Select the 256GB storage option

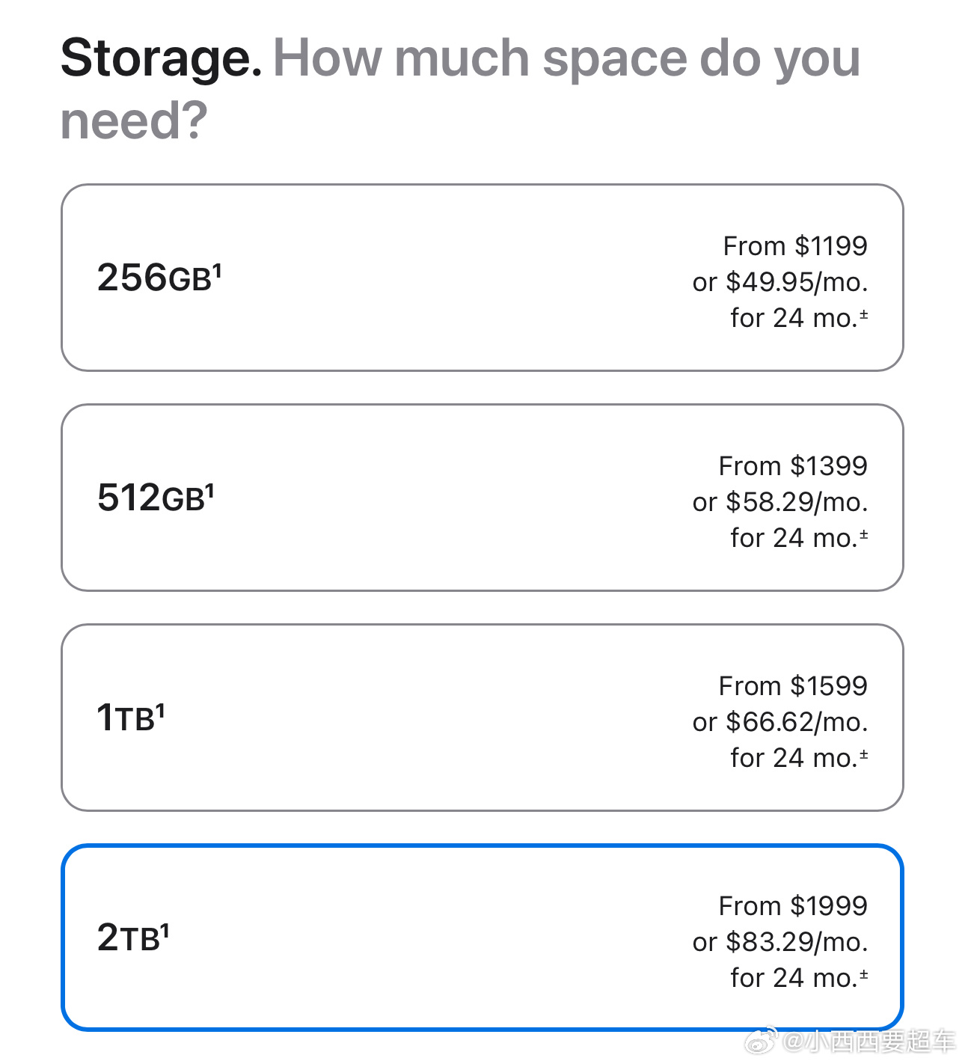pyautogui.click(x=482, y=278)
